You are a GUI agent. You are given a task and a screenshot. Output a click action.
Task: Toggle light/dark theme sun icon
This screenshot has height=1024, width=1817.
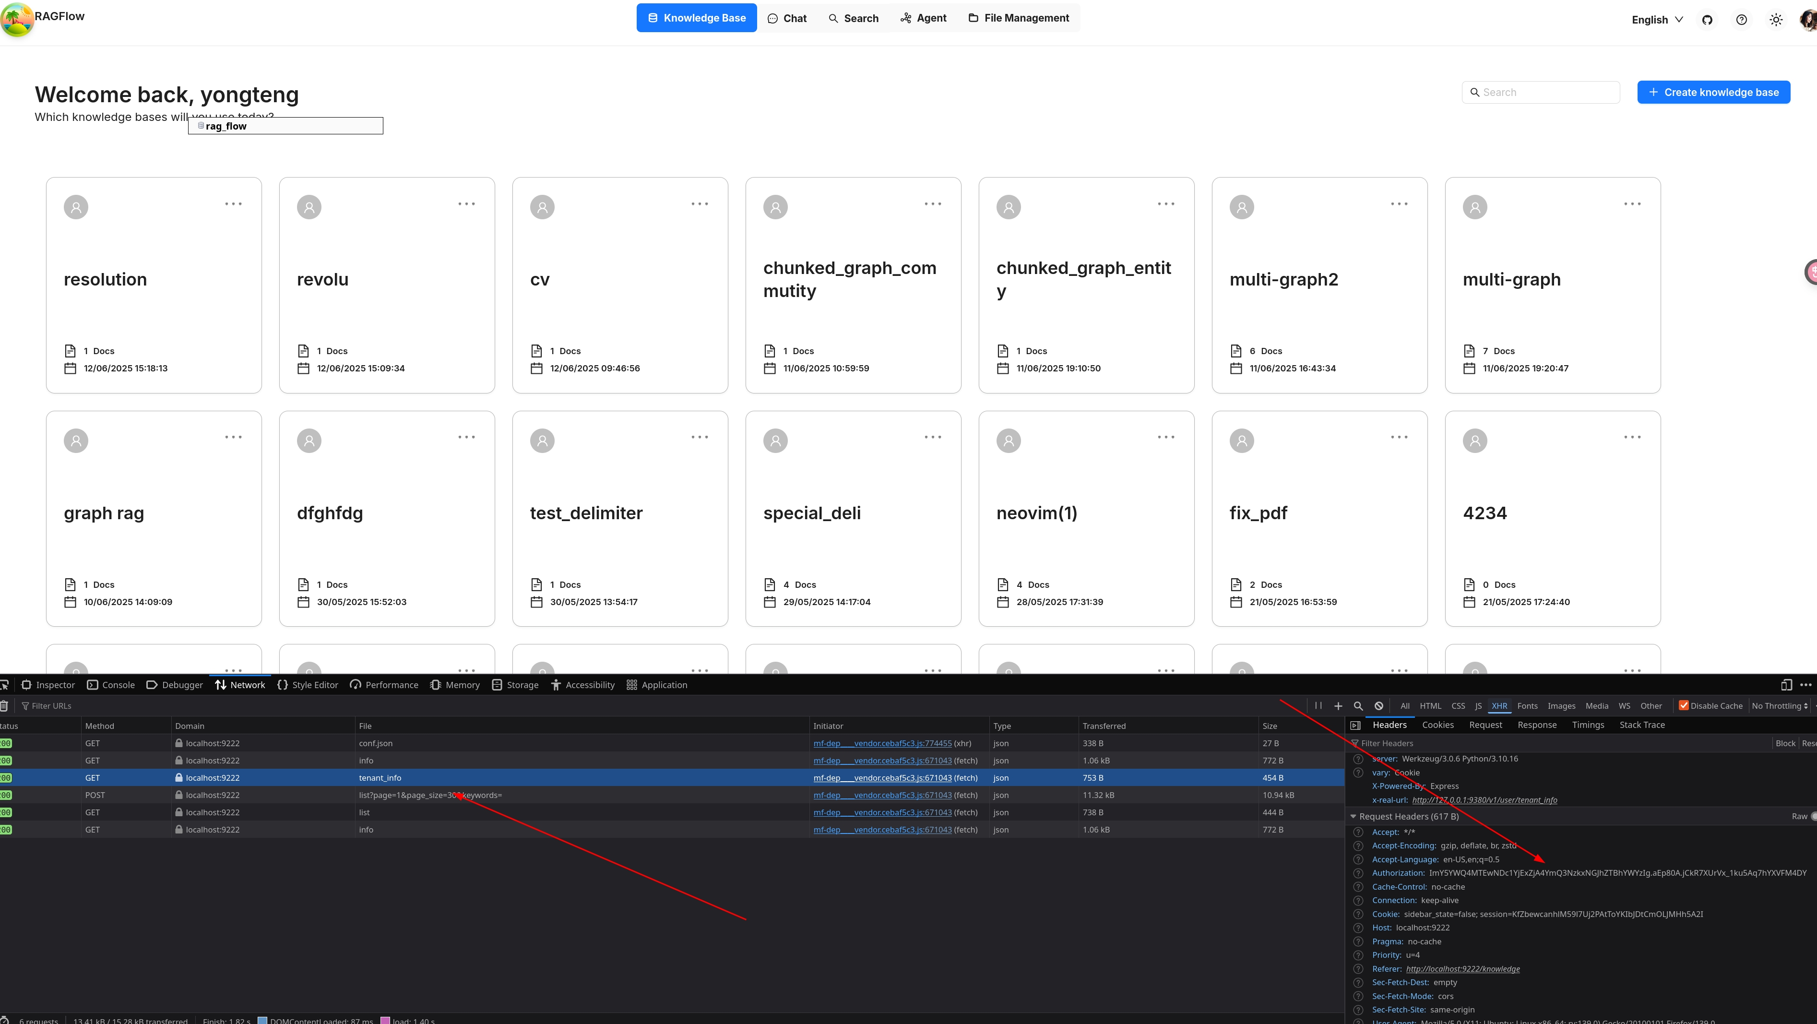(1776, 20)
